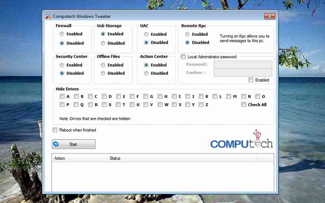Viewport: 325px width, 203px height.
Task: Set Firewall to Enabled
Action: coord(62,34)
